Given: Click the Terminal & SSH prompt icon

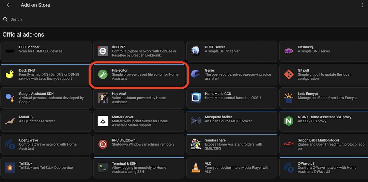Looking at the screenshot, I should pyautogui.click(x=103, y=167).
